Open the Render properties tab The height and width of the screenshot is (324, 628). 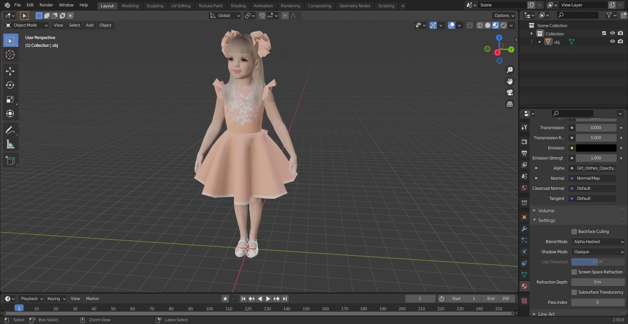(524, 142)
